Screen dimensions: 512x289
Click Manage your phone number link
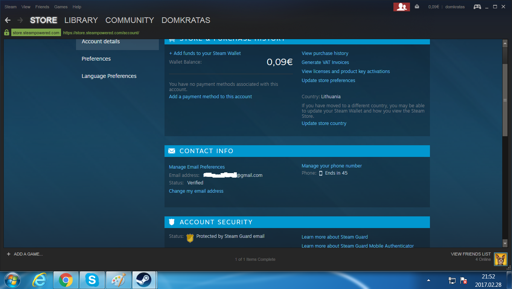332,166
